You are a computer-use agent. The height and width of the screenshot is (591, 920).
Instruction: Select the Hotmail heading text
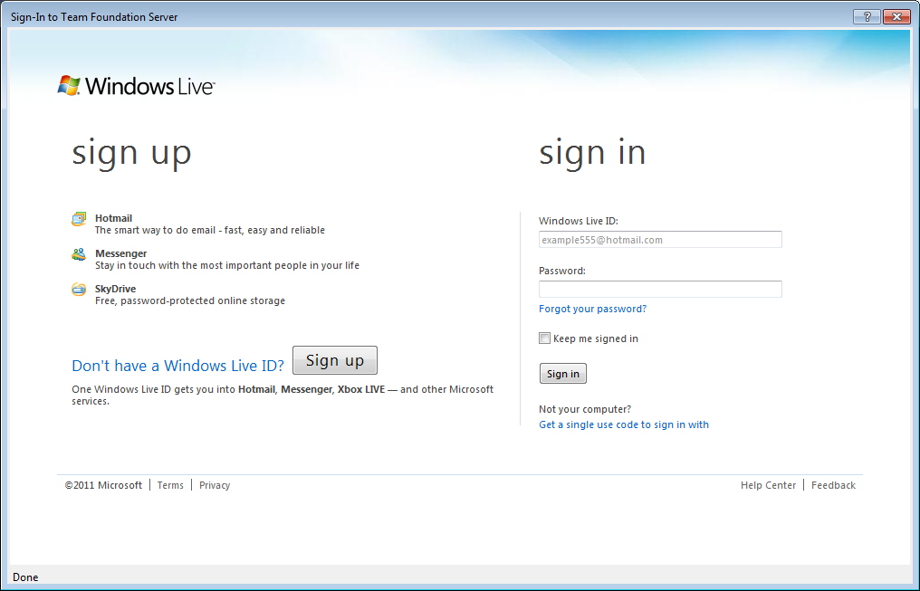coord(113,218)
